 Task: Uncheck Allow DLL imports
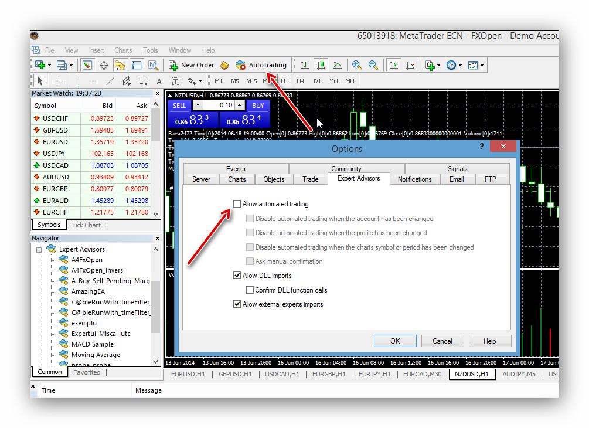237,276
